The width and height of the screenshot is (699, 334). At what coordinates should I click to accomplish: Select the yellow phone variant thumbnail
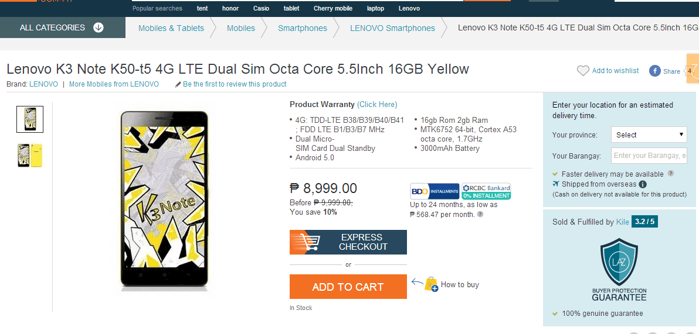30,156
